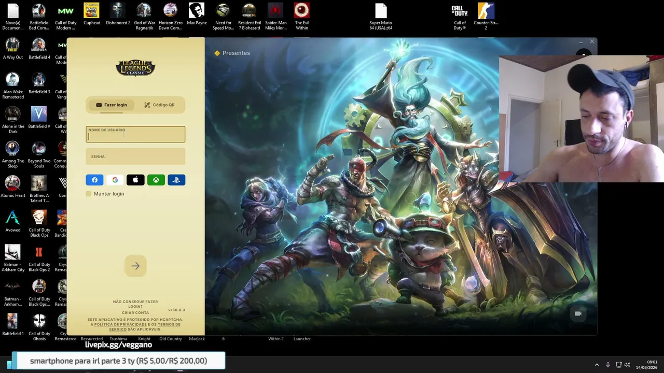Select the Atomic Heart desktop icon
This screenshot has height=373, width=664.
[x=12, y=188]
